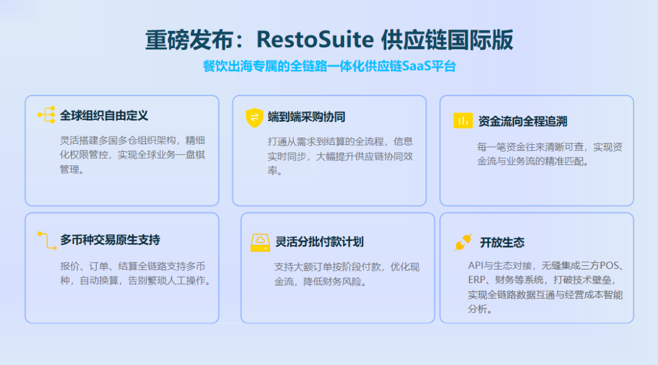Viewport: 658px width, 365px height.
Task: Select the 灵活分批付款计划 card title
Action: click(x=319, y=242)
